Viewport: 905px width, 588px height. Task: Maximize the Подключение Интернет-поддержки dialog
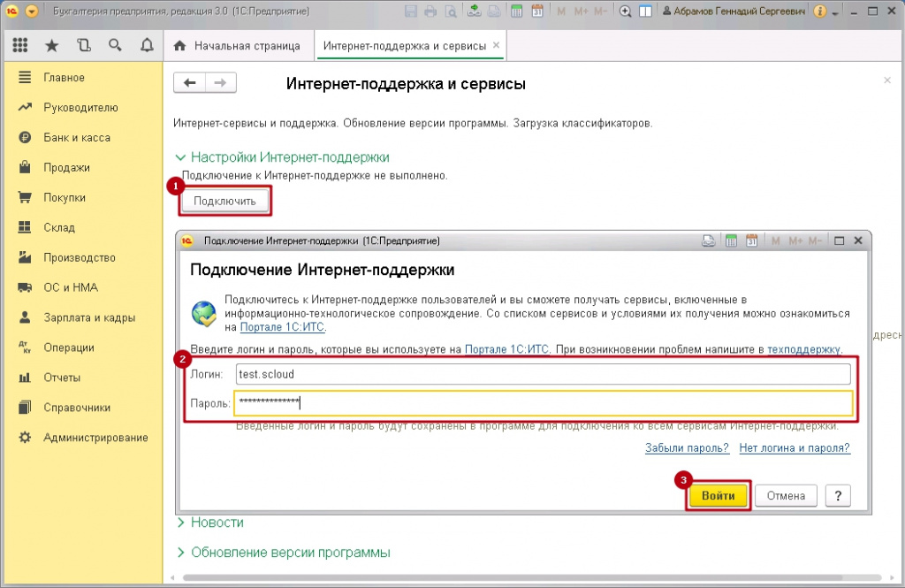click(840, 241)
